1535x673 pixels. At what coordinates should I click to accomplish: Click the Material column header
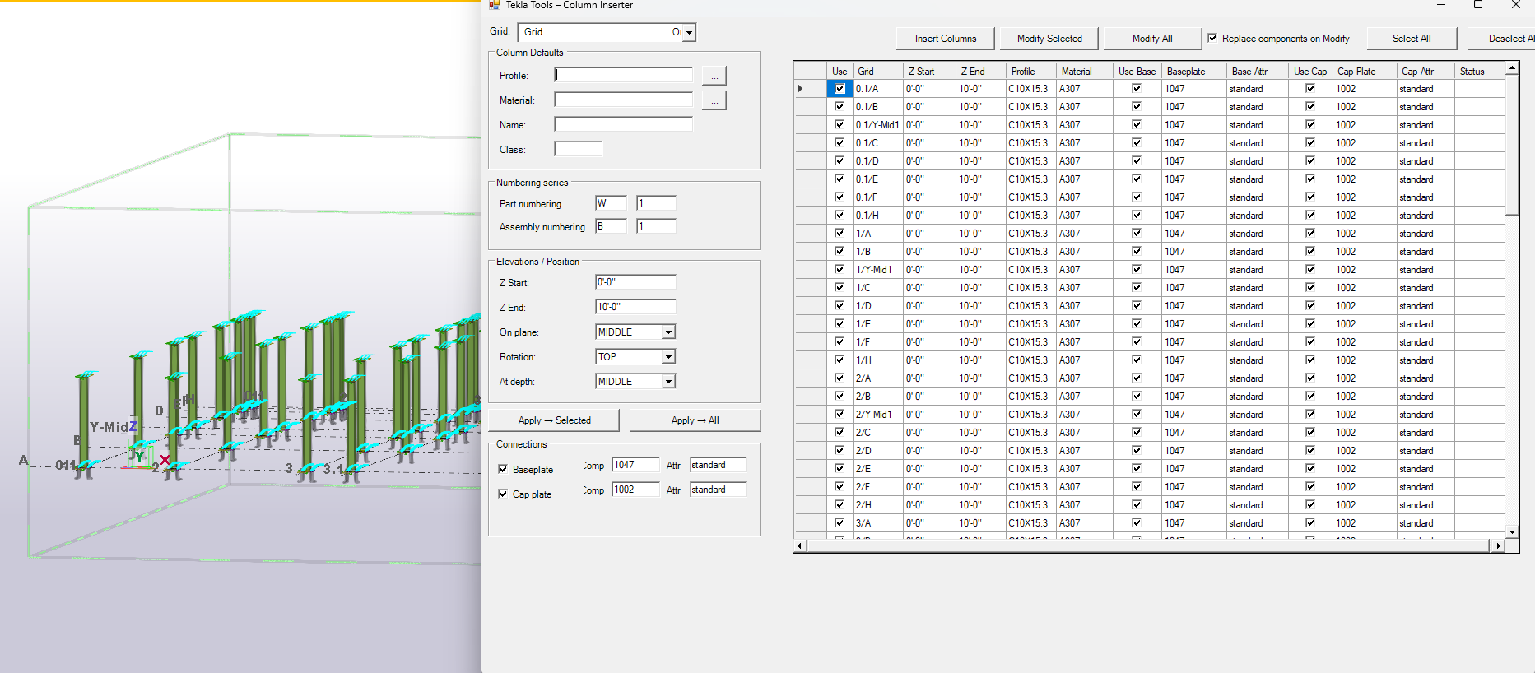(1084, 72)
